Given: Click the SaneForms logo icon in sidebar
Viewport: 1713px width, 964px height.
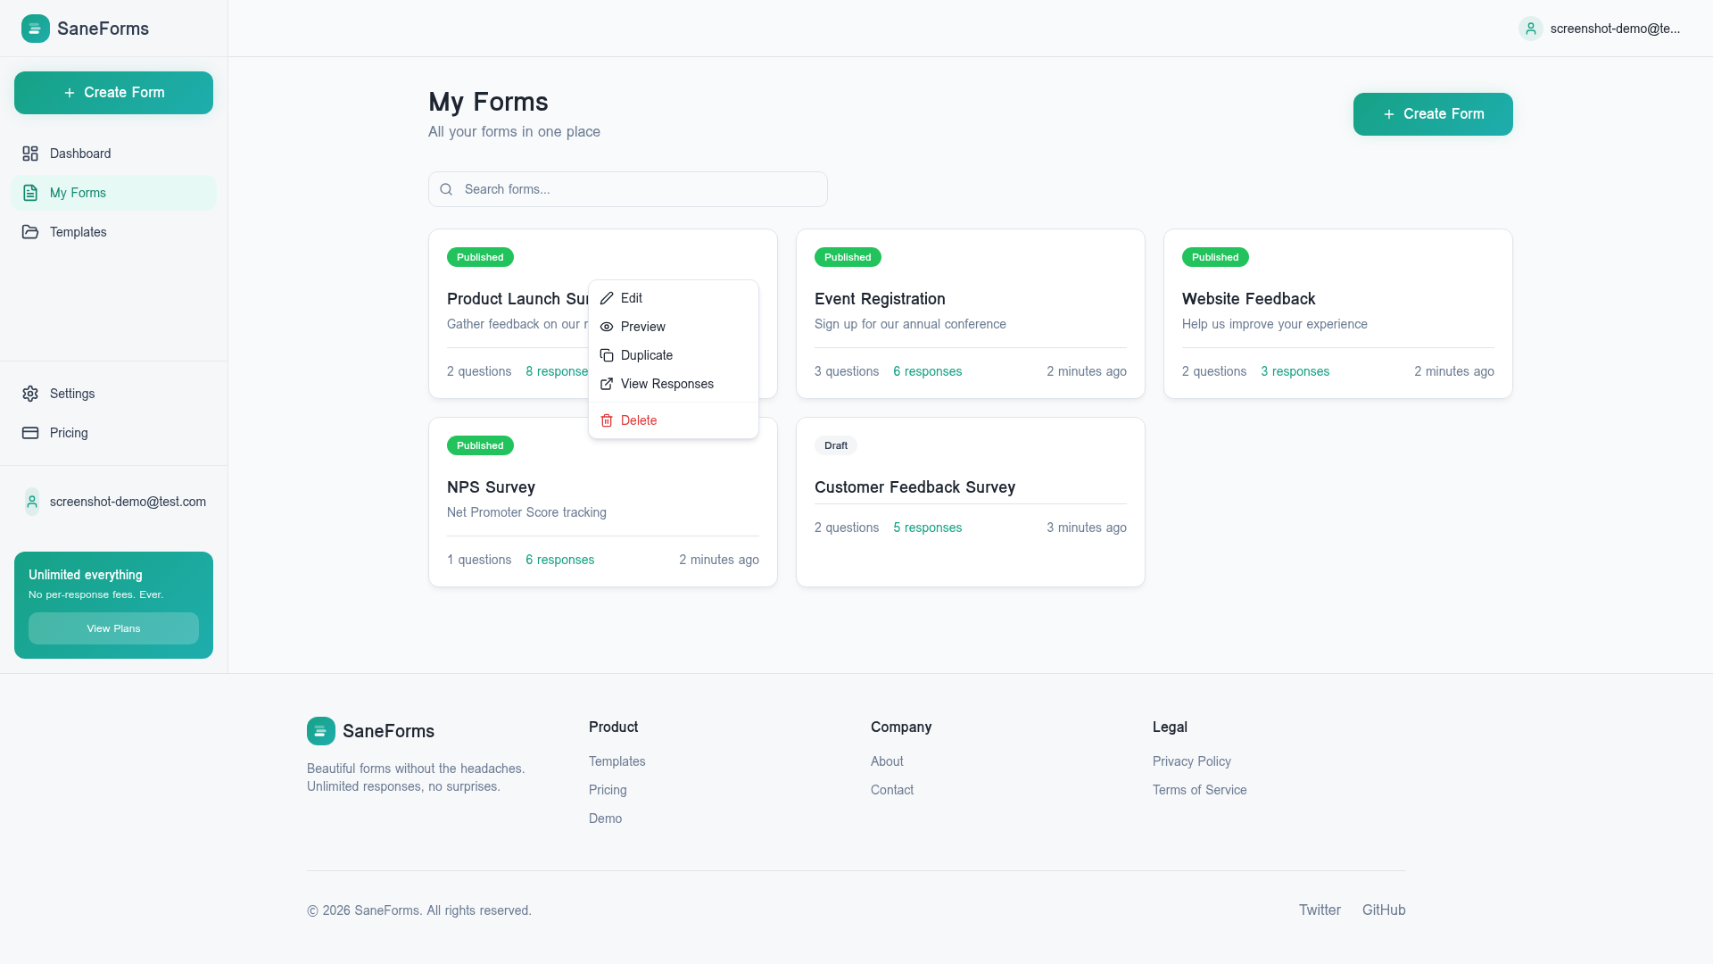Looking at the screenshot, I should (x=36, y=29).
